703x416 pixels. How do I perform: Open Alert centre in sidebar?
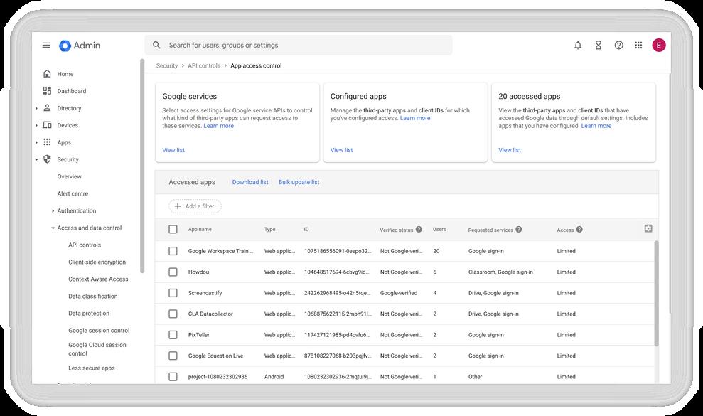(x=73, y=193)
